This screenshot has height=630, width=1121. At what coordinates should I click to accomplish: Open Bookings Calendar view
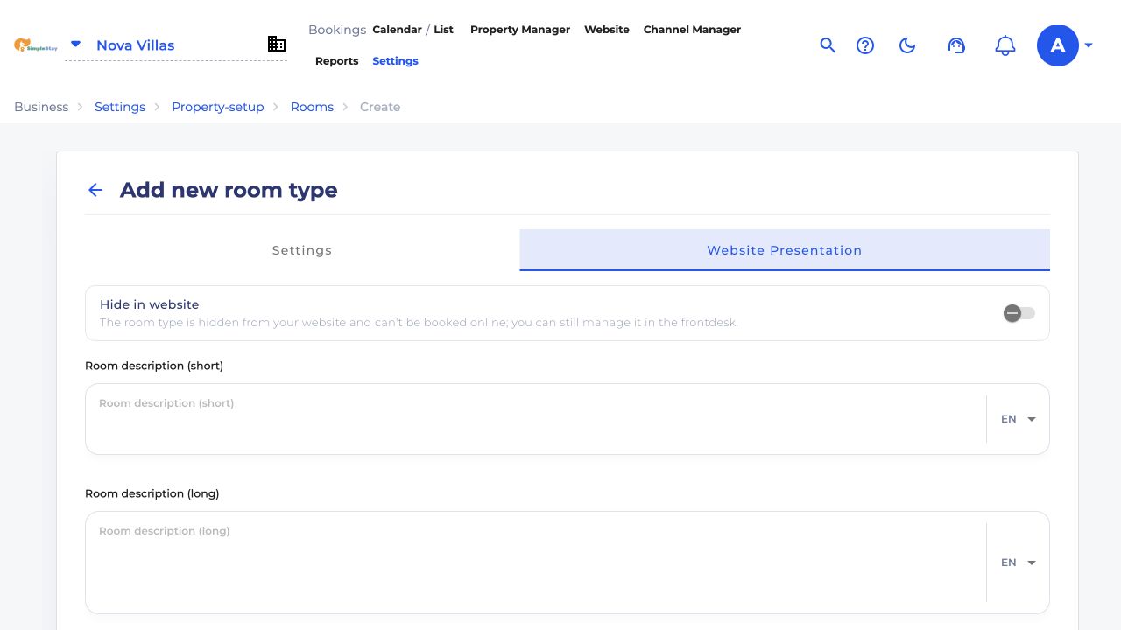397,30
